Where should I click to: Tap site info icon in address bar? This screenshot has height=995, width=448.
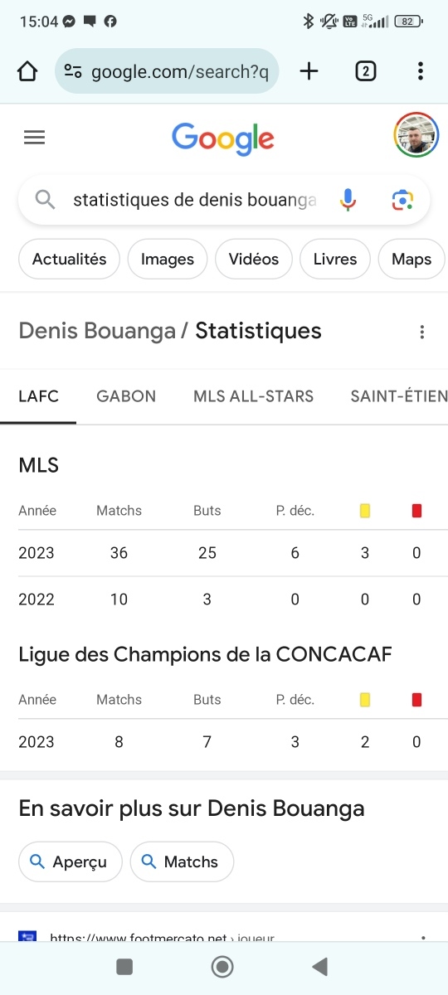coord(73,71)
